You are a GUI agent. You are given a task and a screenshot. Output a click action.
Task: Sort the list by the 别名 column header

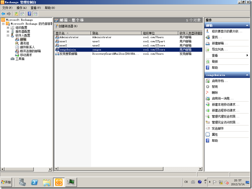[x=116, y=33]
